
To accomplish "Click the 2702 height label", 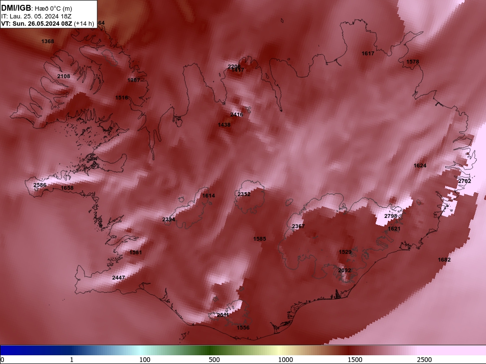I will tap(465, 181).
